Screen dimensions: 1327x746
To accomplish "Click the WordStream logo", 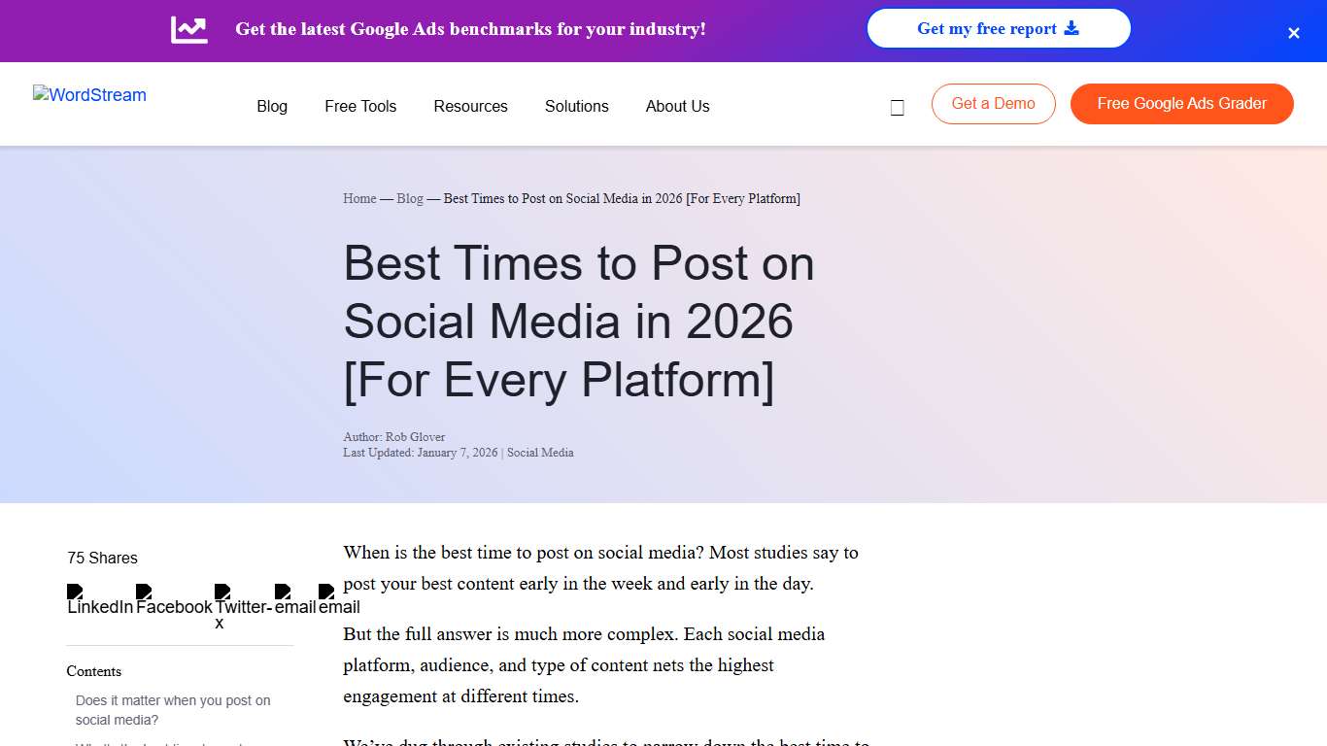I will (x=88, y=95).
